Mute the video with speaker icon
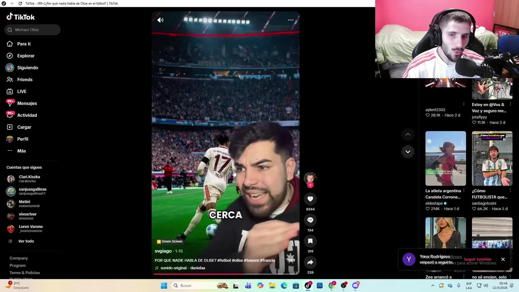519x292 pixels. coord(161,20)
